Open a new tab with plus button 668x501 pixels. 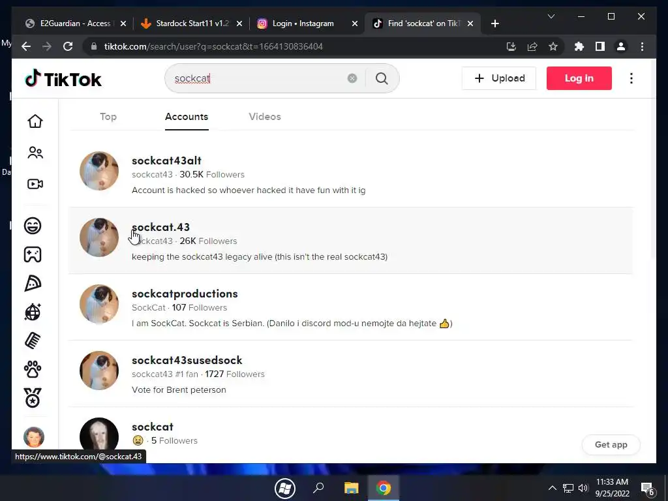tap(494, 24)
